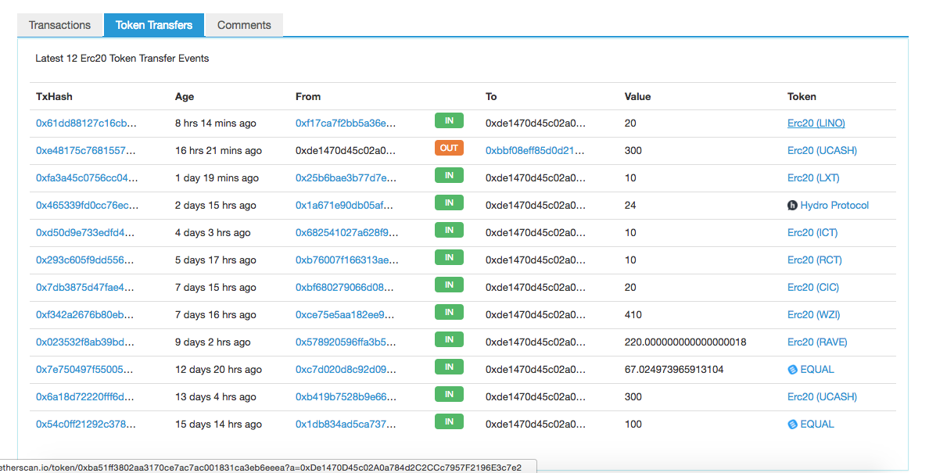Switch to the Transactions tab
The width and height of the screenshot is (929, 473).
[60, 25]
